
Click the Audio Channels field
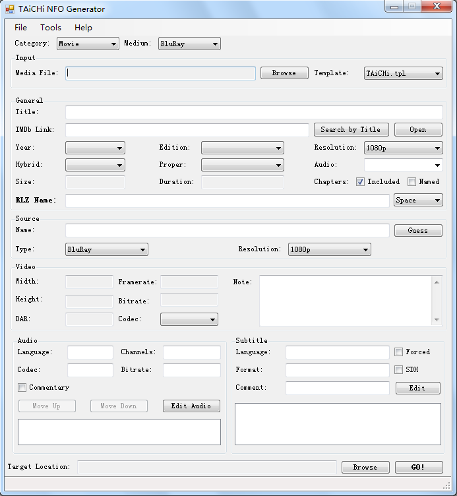pos(192,352)
